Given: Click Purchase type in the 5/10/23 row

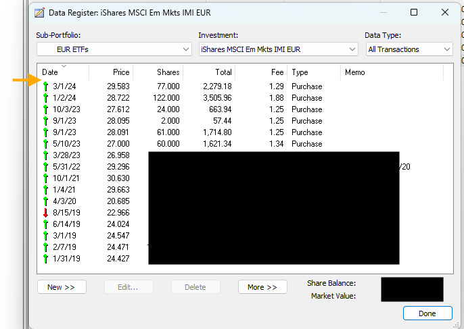Looking at the screenshot, I should point(307,144).
